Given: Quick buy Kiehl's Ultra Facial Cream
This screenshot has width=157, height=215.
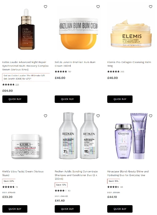Looking at the screenshot, I should [15, 209].
